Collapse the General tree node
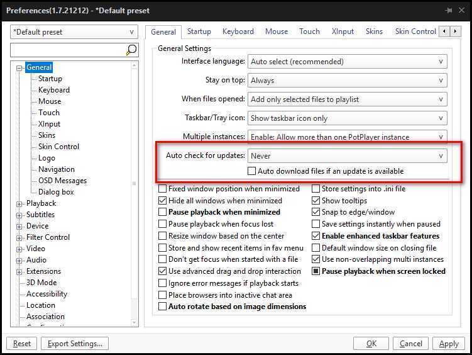This screenshot has width=472, height=355. pos(19,68)
